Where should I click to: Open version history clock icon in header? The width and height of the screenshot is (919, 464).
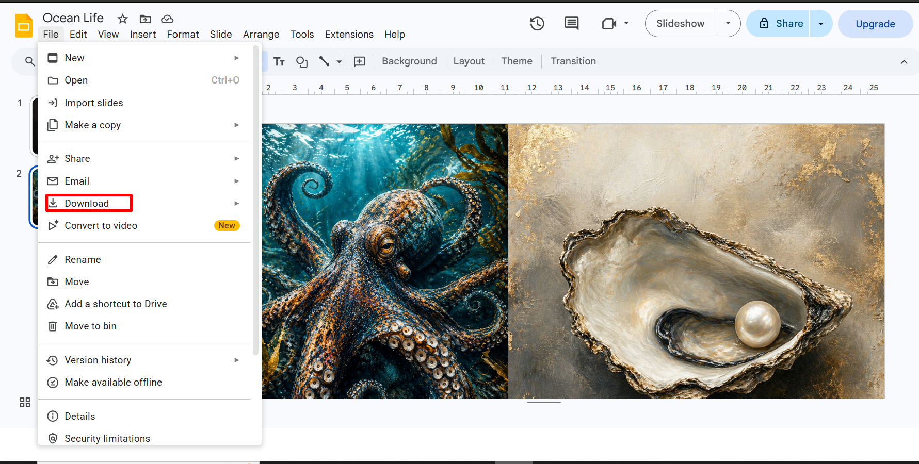coord(537,23)
